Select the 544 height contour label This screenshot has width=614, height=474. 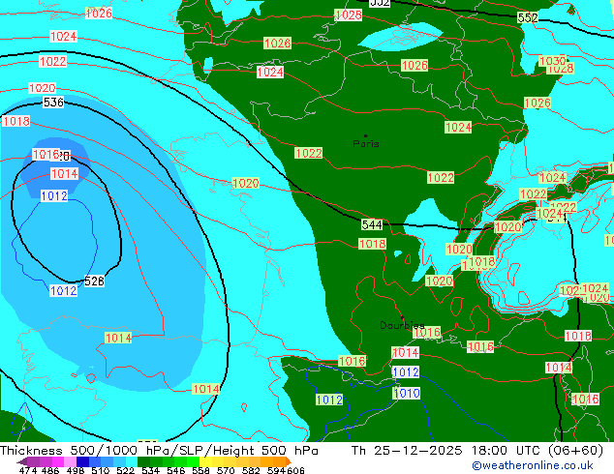pos(372,224)
